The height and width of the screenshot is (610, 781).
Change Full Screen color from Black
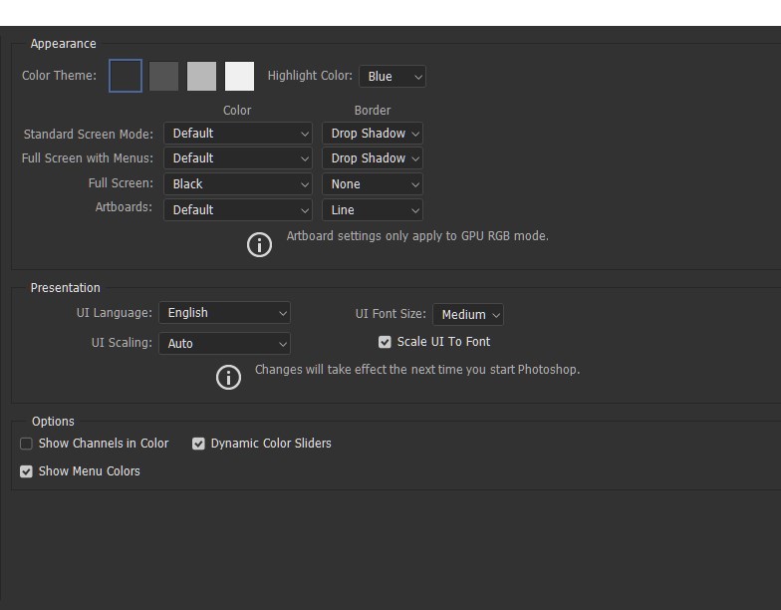pyautogui.click(x=239, y=184)
